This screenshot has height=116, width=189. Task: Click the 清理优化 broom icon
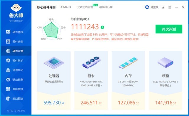coord(8,70)
